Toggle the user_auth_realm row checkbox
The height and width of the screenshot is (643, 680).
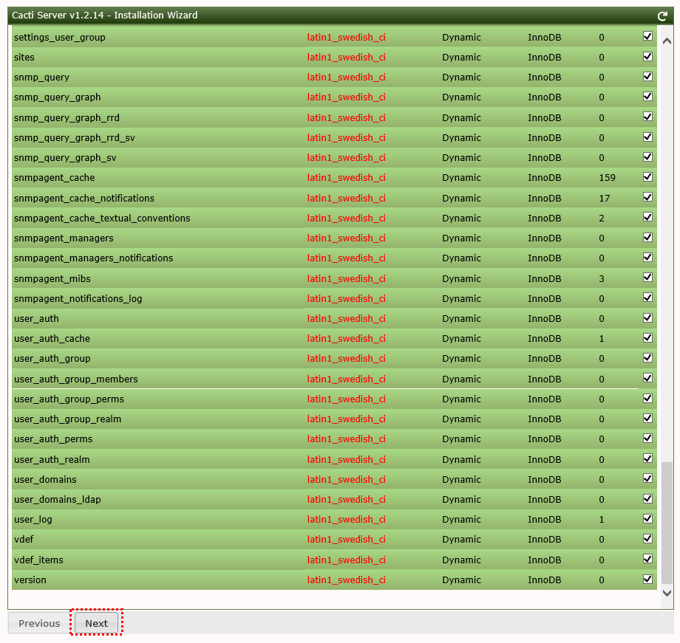coord(647,458)
